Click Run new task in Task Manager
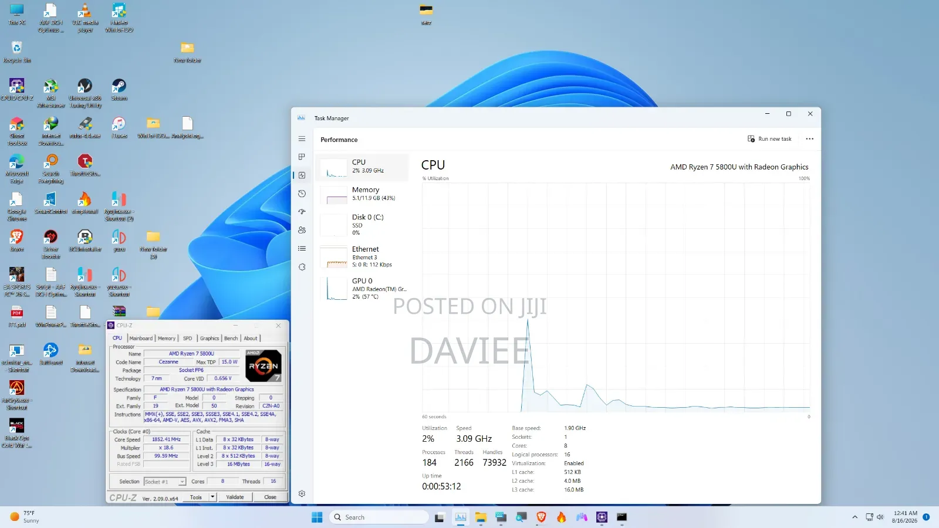Image resolution: width=939 pixels, height=528 pixels. coord(769,139)
